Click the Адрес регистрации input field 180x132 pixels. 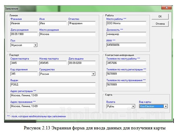[53, 95]
